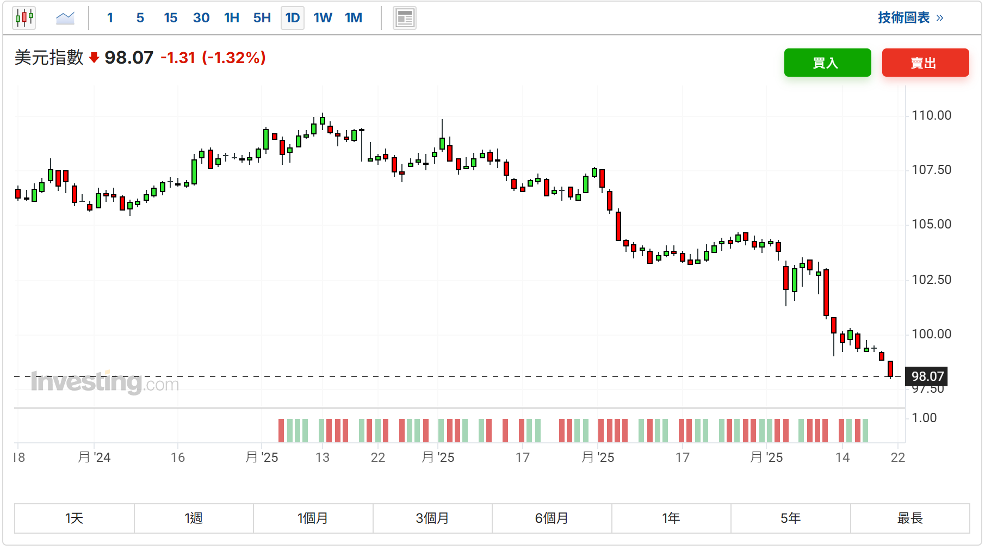Choose the 30-minute interval

(x=201, y=18)
